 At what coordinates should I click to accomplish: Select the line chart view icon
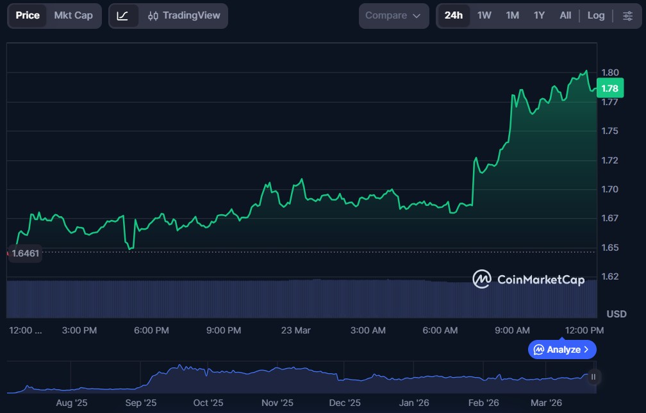[x=122, y=15]
